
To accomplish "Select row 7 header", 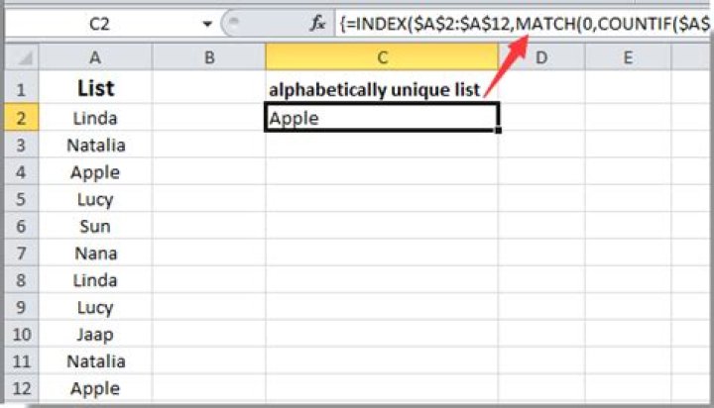I will (x=20, y=254).
